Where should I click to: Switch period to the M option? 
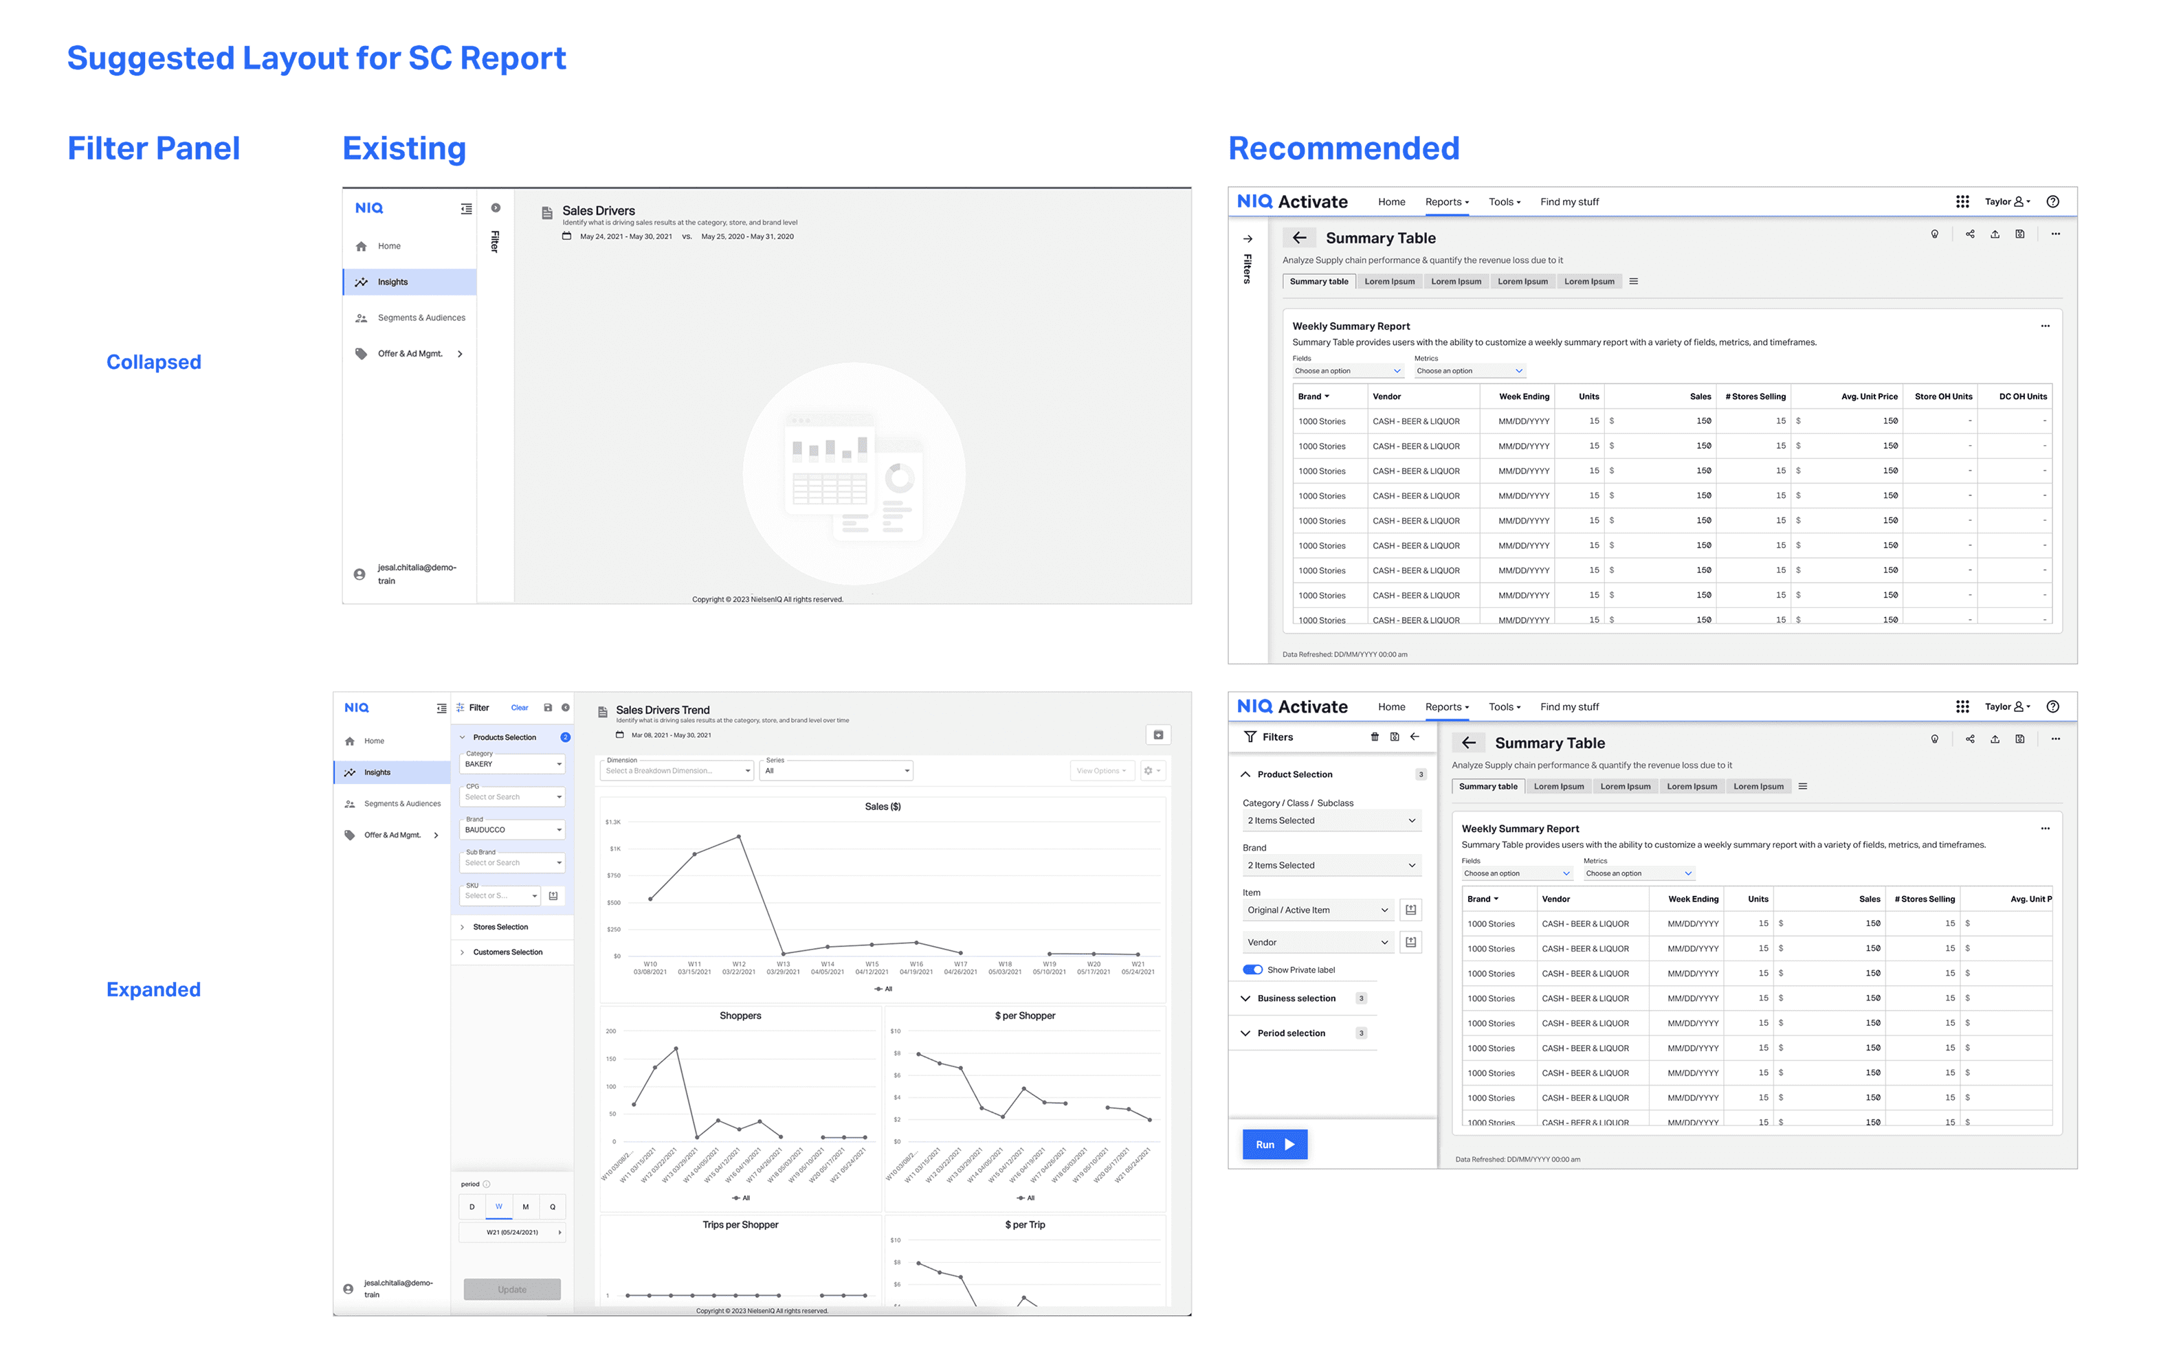(x=526, y=1207)
